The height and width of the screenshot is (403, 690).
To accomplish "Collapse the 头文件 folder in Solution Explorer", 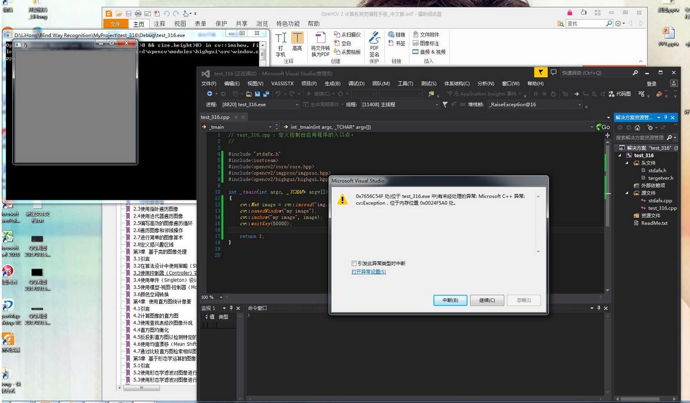I will coord(627,163).
